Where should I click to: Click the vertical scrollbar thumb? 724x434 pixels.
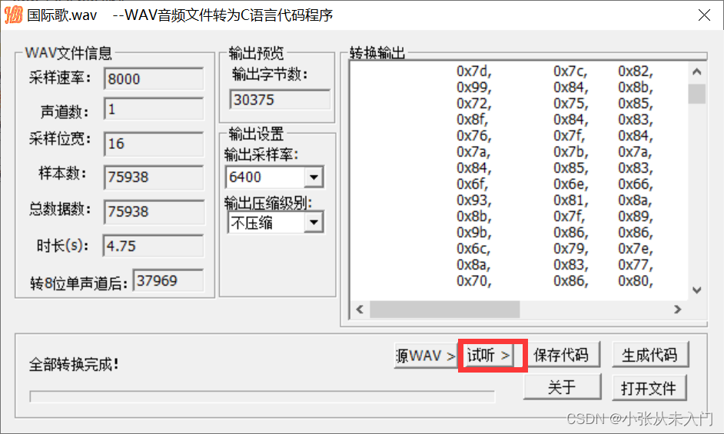coord(697,94)
